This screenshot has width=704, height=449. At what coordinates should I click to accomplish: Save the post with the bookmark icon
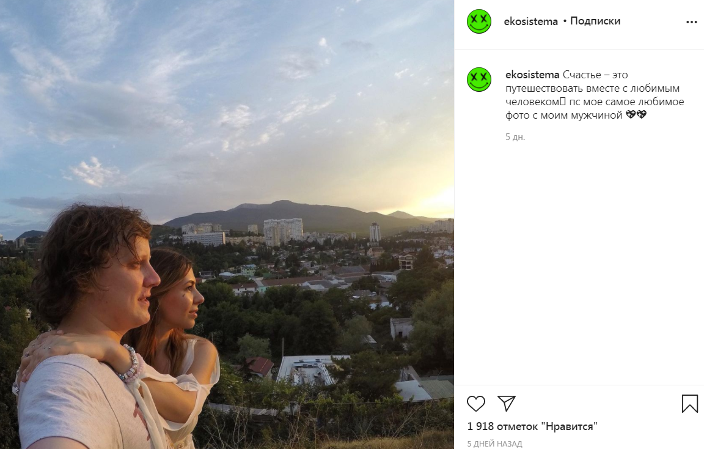click(x=689, y=403)
